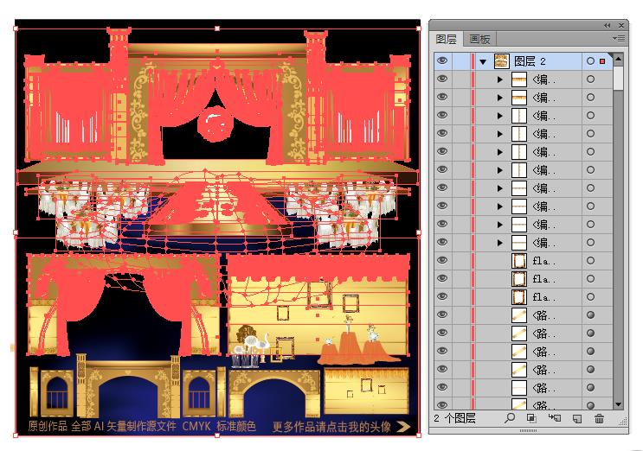Hide the fourth <编.. sublayer via its eye
The height and width of the screenshot is (451, 643).
[x=442, y=133]
